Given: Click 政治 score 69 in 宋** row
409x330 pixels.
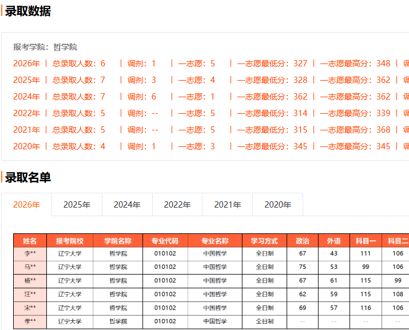Looking at the screenshot, I should tap(303, 308).
